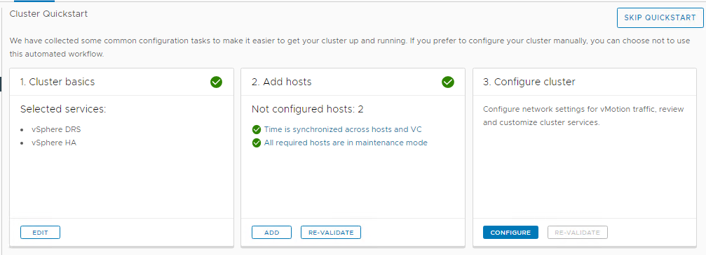Click the time synchronized status check icon

(257, 130)
